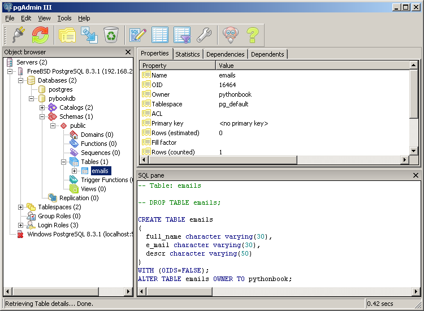This screenshot has width=424, height=311.
Task: Select the OID property row
Action: (275, 85)
